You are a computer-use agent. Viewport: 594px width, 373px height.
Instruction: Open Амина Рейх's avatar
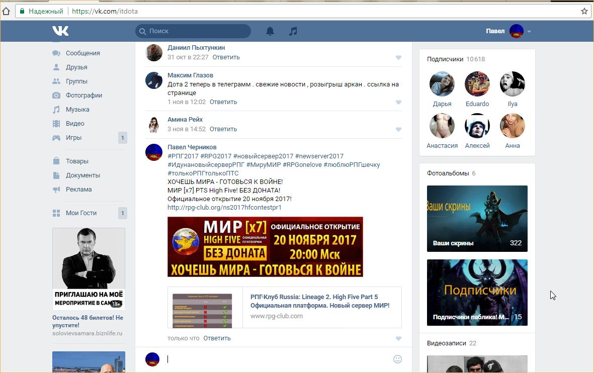click(x=154, y=125)
